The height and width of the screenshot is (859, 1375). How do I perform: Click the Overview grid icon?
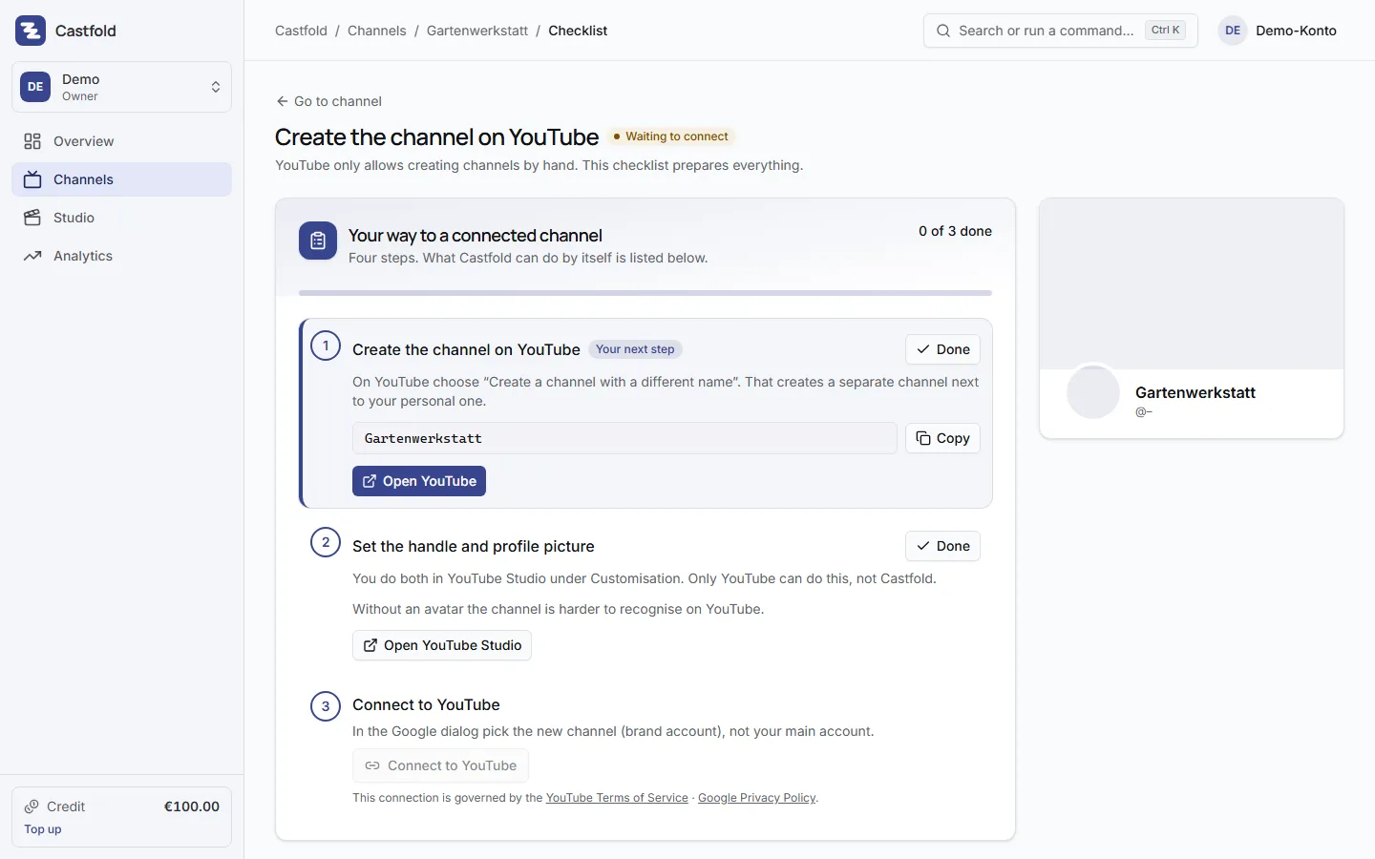[x=32, y=141]
